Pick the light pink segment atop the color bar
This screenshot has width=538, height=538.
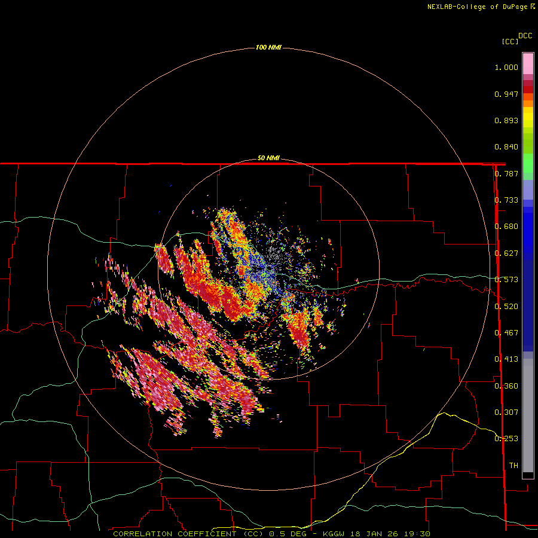tap(528, 64)
